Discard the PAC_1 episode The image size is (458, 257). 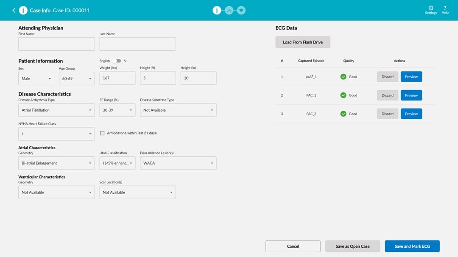[387, 95]
